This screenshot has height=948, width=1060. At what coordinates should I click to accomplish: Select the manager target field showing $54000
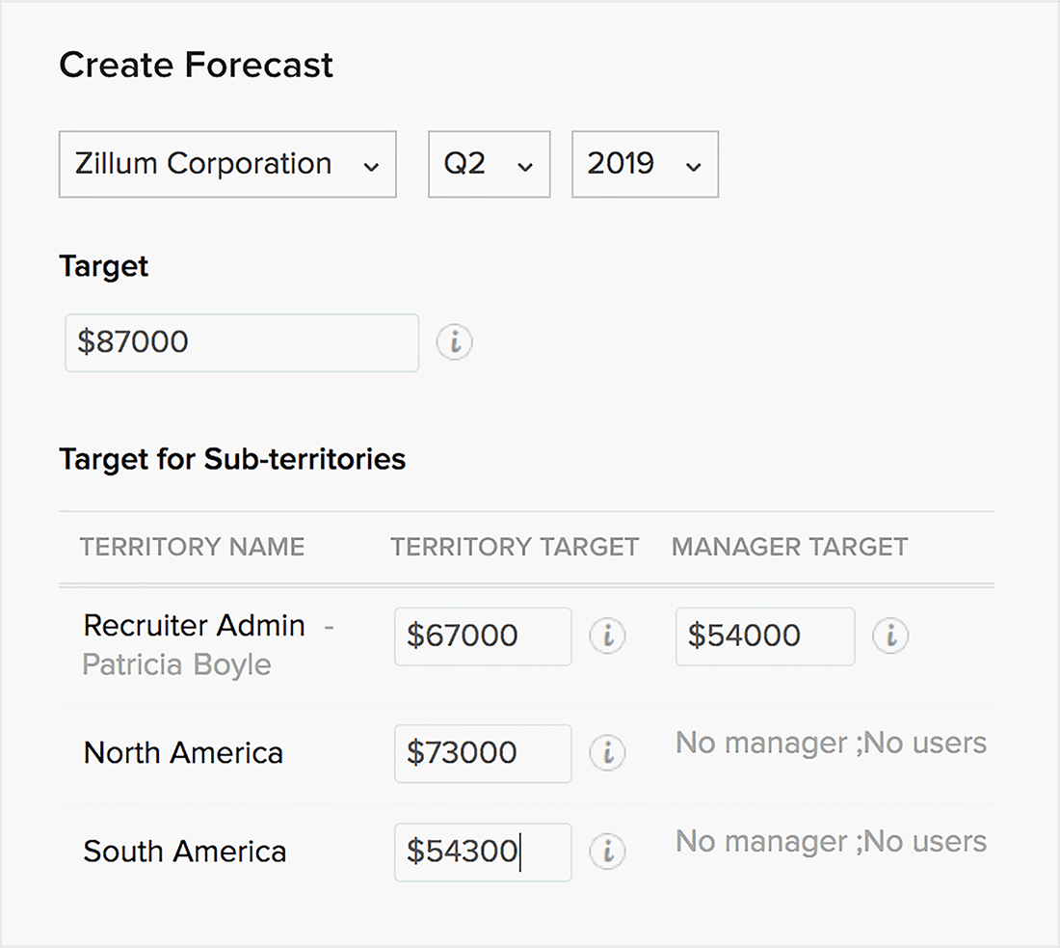pyautogui.click(x=764, y=636)
